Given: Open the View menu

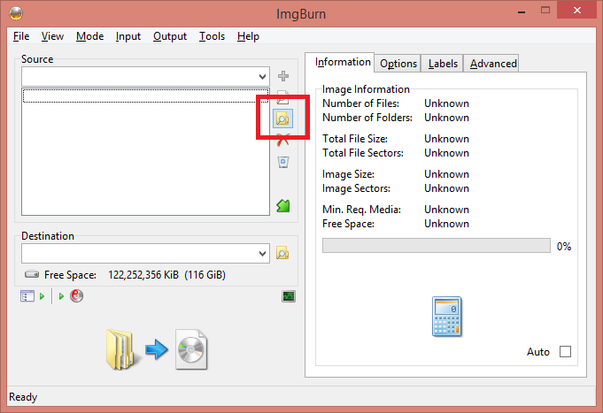Looking at the screenshot, I should tap(52, 36).
